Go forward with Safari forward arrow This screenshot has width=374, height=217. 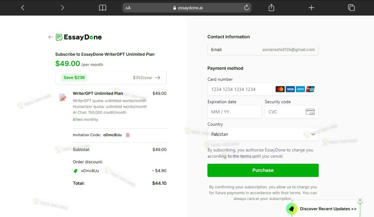pyautogui.click(x=62, y=8)
